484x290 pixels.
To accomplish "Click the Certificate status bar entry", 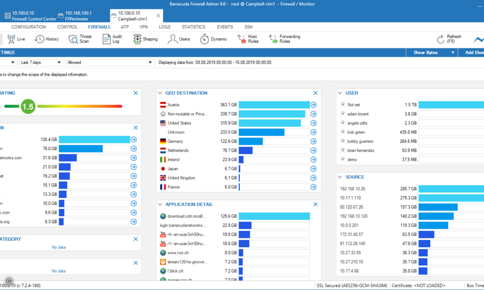I will 419,286.
